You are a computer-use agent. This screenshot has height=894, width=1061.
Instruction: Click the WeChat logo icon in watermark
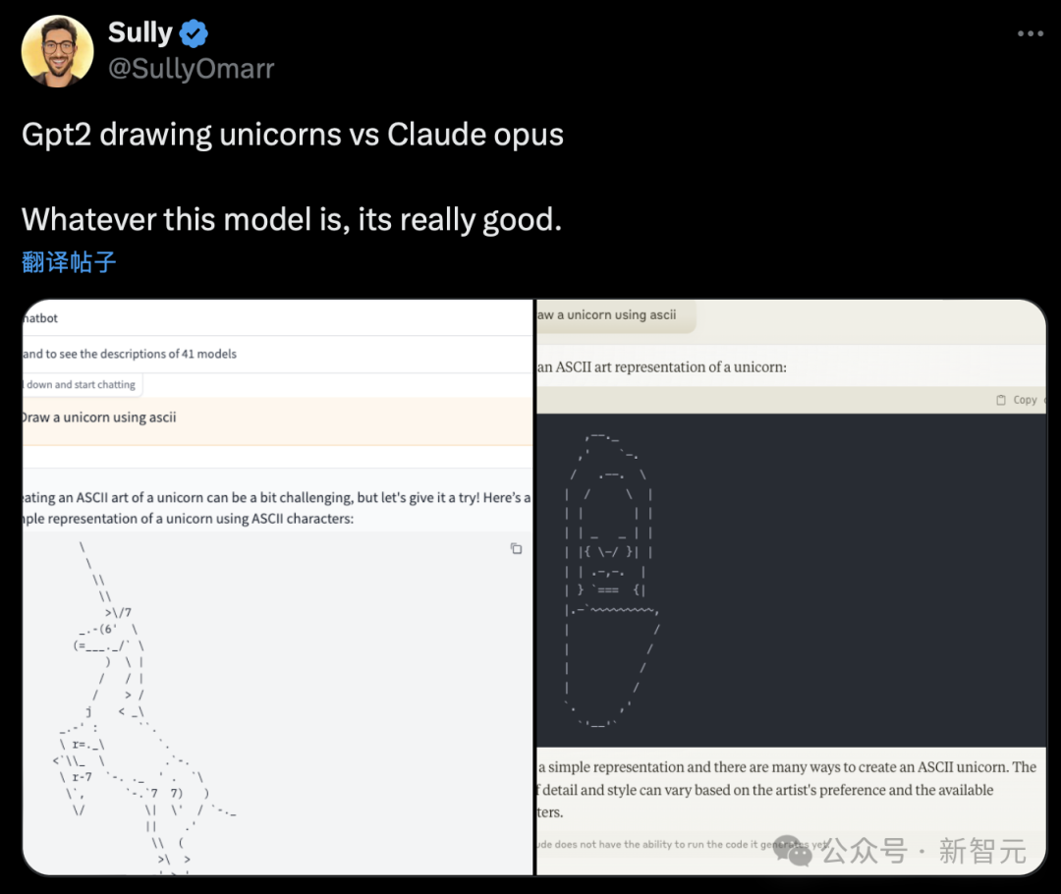793,851
